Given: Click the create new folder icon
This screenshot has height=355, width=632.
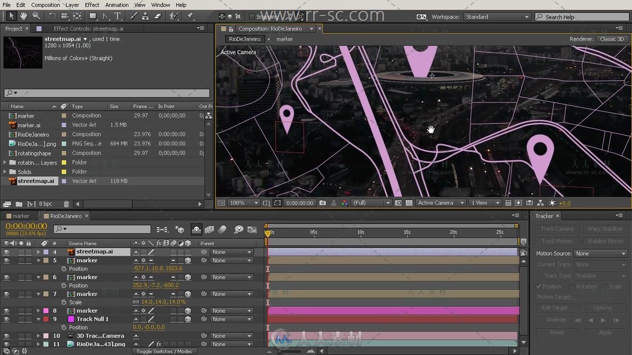Looking at the screenshot, I should click(x=19, y=204).
